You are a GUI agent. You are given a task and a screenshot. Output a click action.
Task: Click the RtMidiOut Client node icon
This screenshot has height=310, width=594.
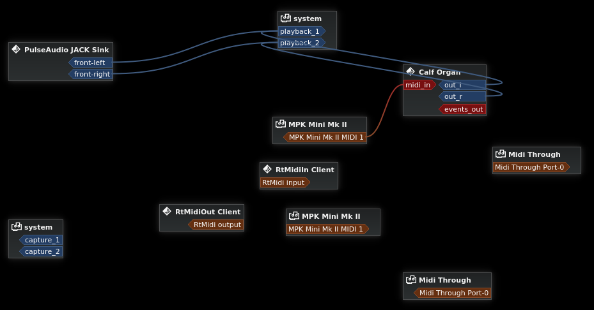point(167,211)
